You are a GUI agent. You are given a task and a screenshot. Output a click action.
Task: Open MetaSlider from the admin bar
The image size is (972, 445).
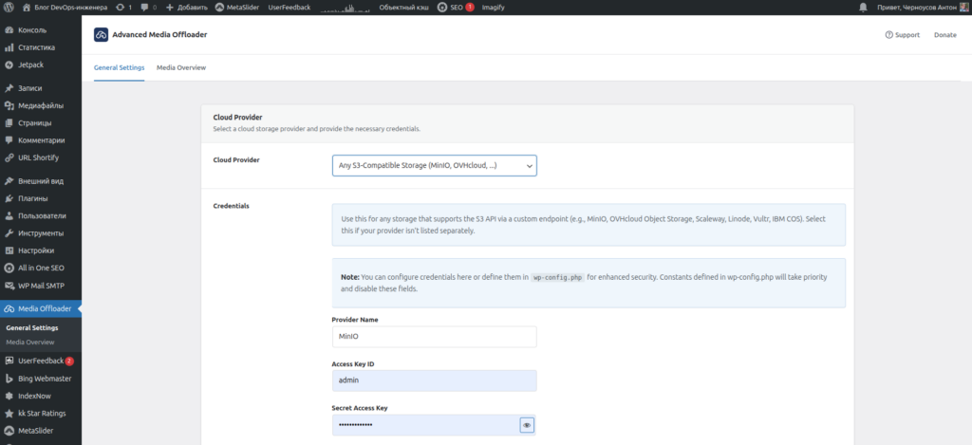(238, 8)
